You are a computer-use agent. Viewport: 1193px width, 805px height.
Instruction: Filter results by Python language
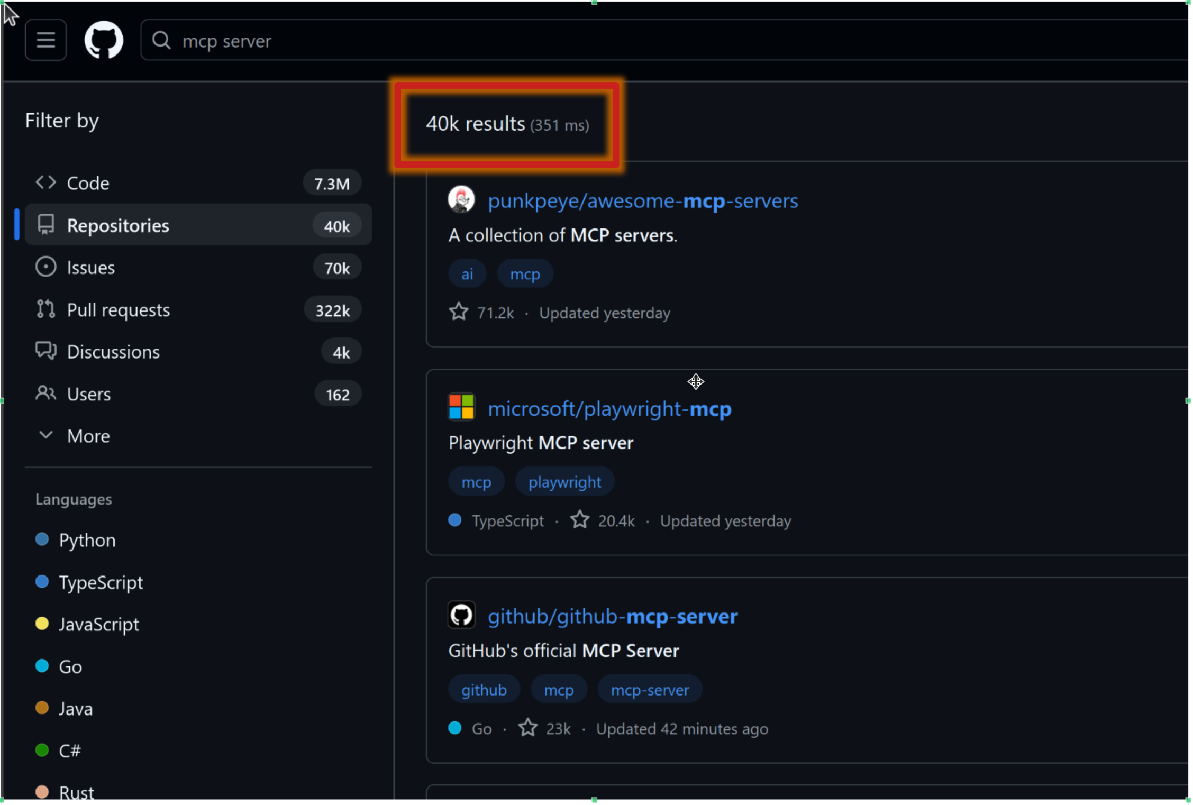point(87,539)
